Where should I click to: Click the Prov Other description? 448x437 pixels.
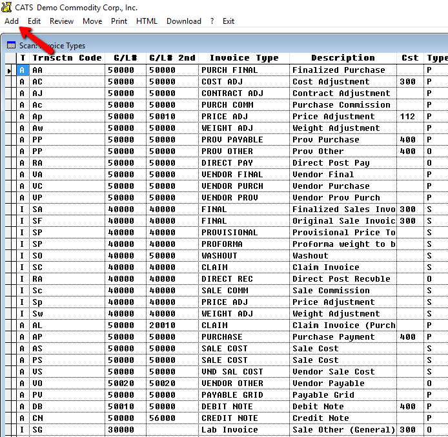click(x=343, y=151)
